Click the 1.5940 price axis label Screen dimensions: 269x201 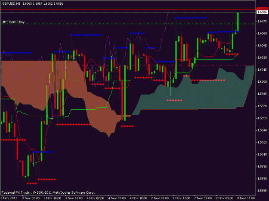[x=262, y=130]
